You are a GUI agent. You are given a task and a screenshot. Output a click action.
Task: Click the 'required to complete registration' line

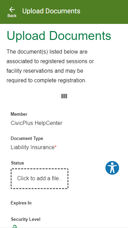[47, 81]
